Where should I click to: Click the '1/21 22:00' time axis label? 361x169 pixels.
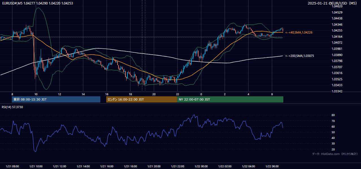[x=177, y=166]
